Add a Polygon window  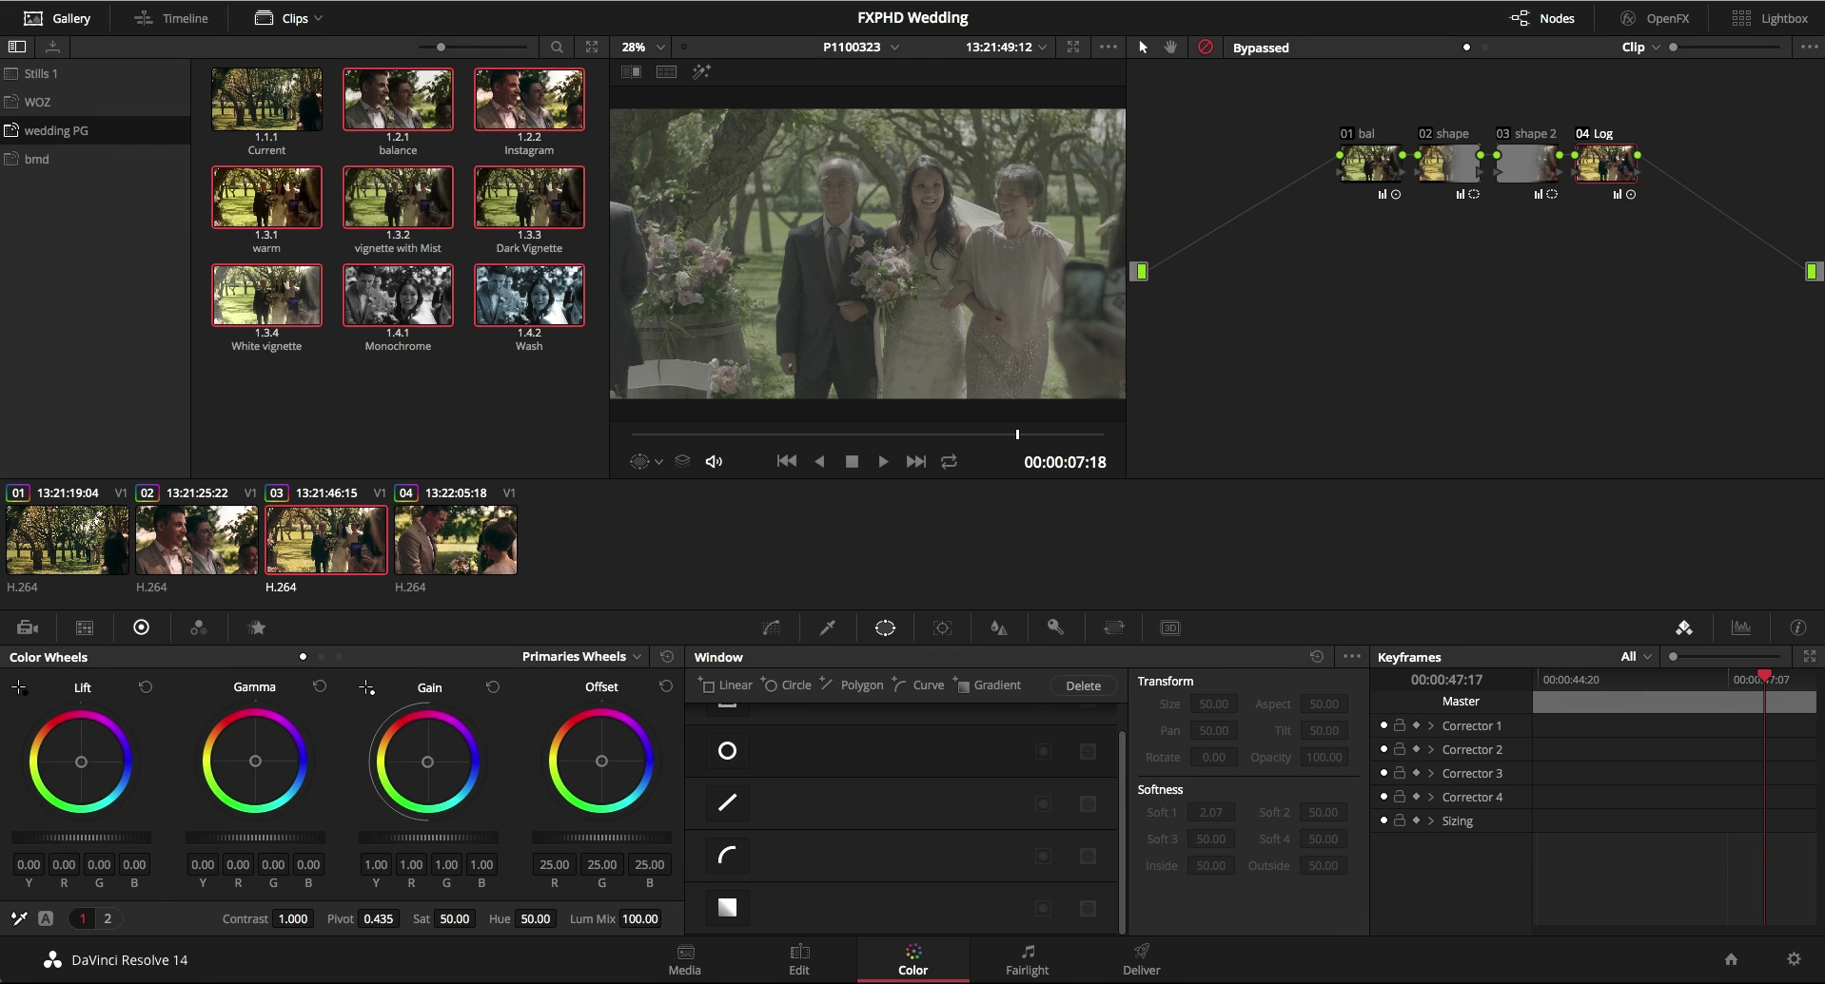[852, 685]
